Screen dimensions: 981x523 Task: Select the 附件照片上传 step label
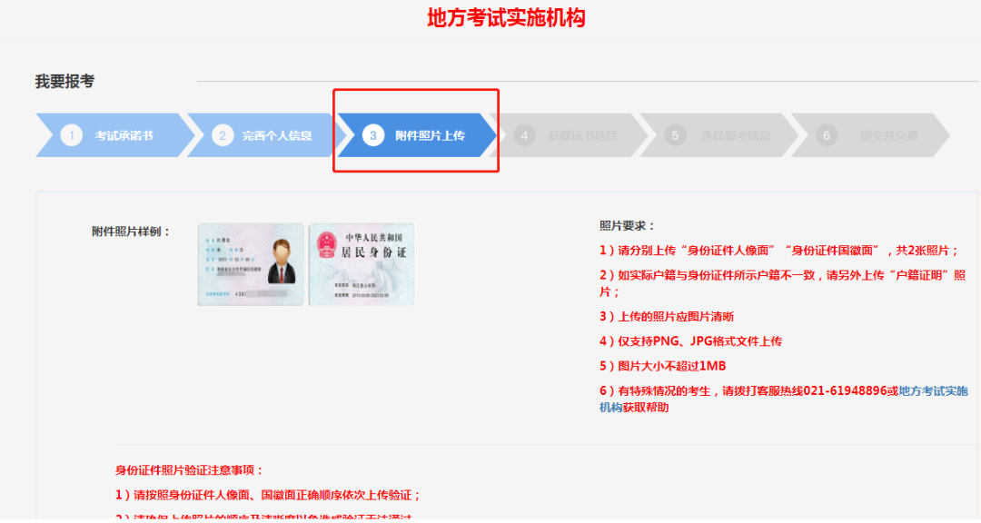430,135
